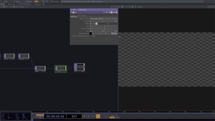
Task: Open parameter help question mark icon
Action: [x=71, y=12]
